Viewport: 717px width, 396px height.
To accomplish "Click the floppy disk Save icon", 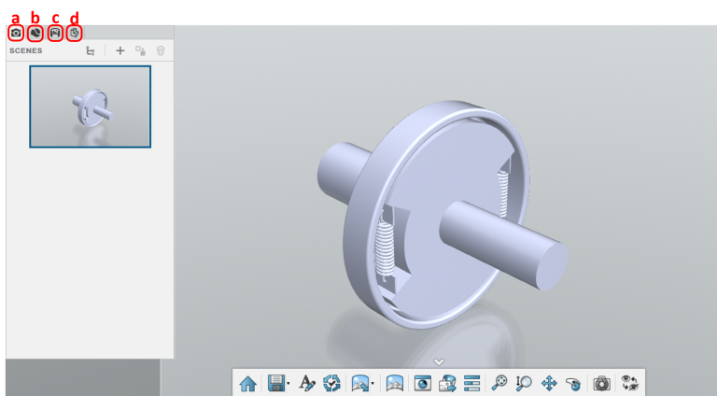I will tap(276, 383).
